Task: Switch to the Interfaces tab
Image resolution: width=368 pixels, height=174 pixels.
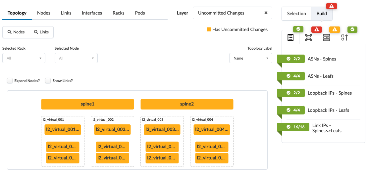Action: click(92, 13)
